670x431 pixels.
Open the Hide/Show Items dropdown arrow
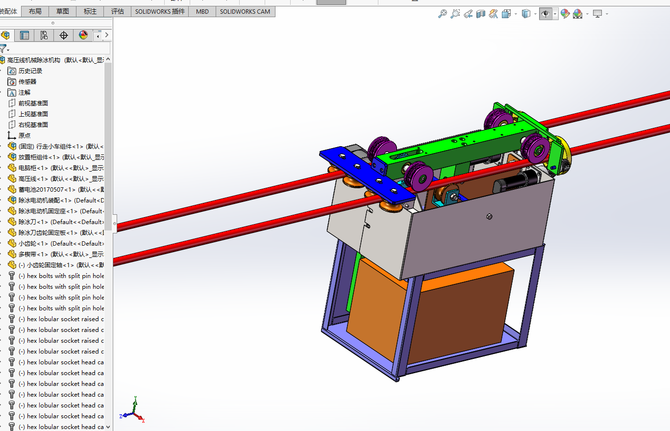tap(555, 14)
